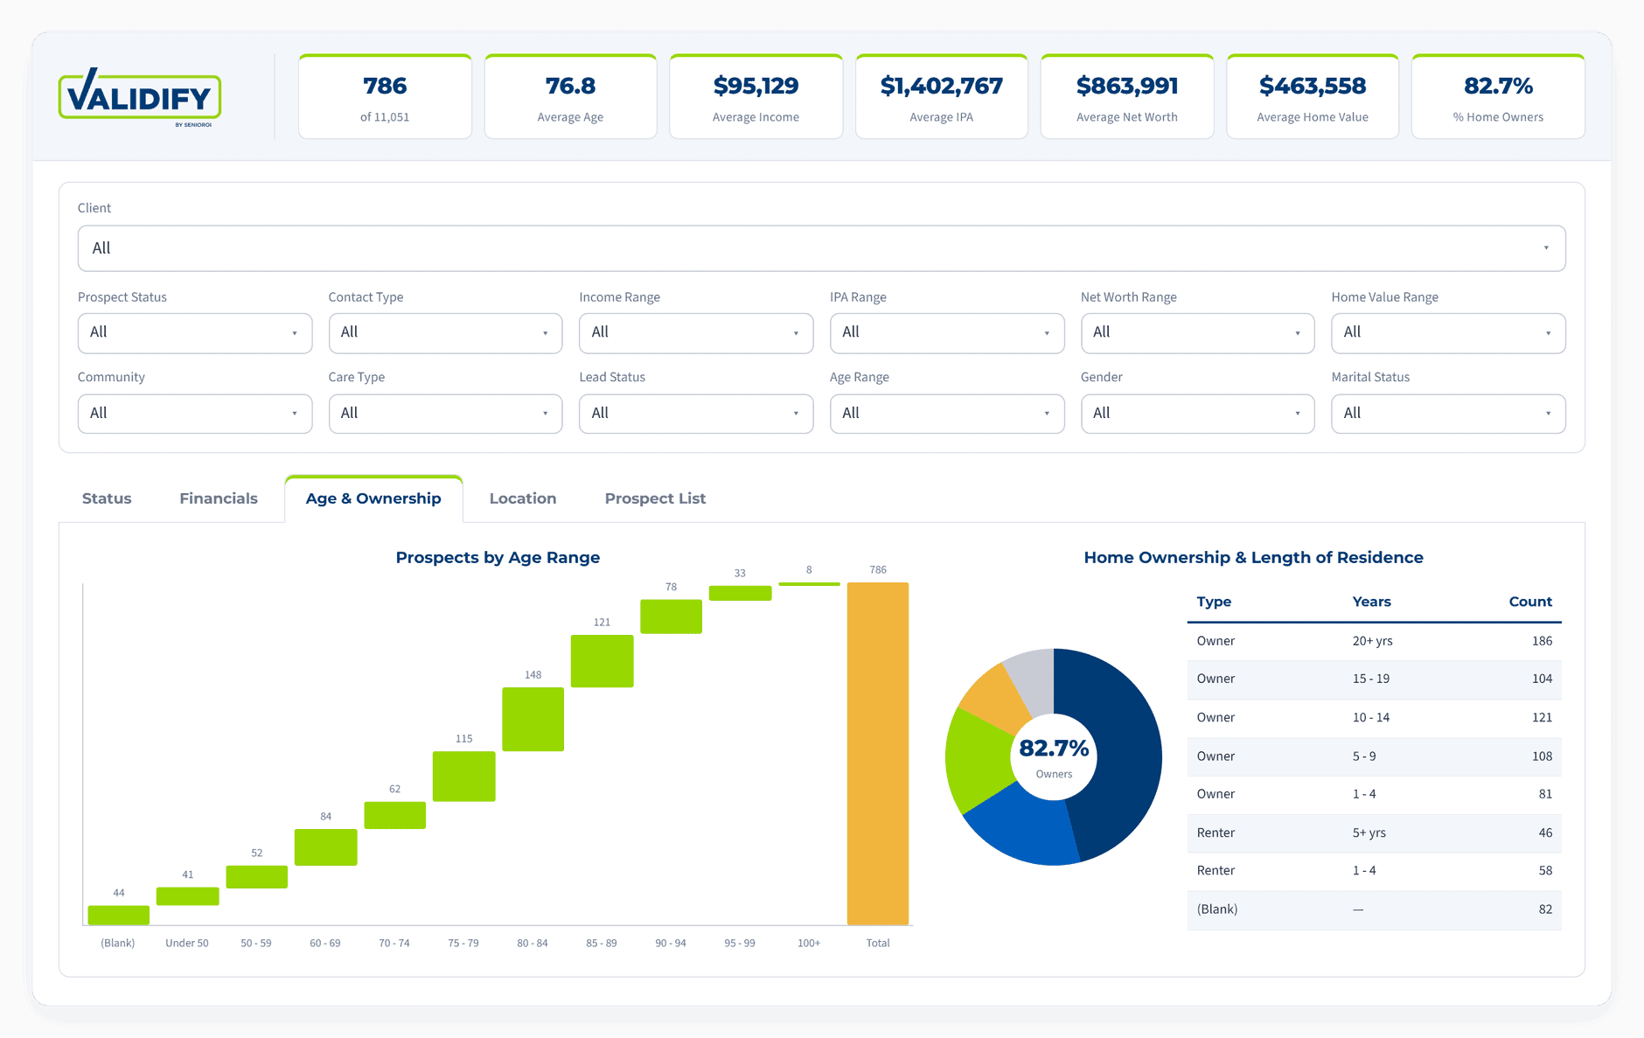Viewport: 1644px width, 1038px height.
Task: Click the orange Total bar
Action: (x=878, y=754)
